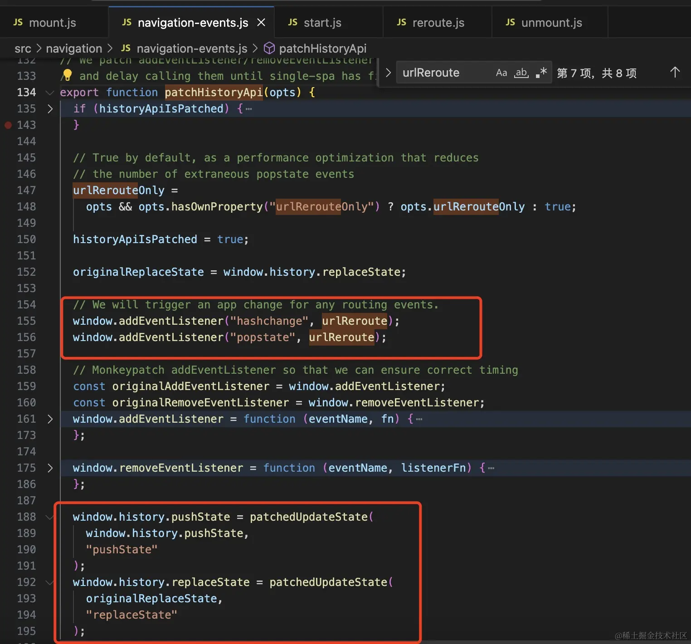Open the reroute.js tab
Image resolution: width=691 pixels, height=644 pixels.
pos(438,23)
